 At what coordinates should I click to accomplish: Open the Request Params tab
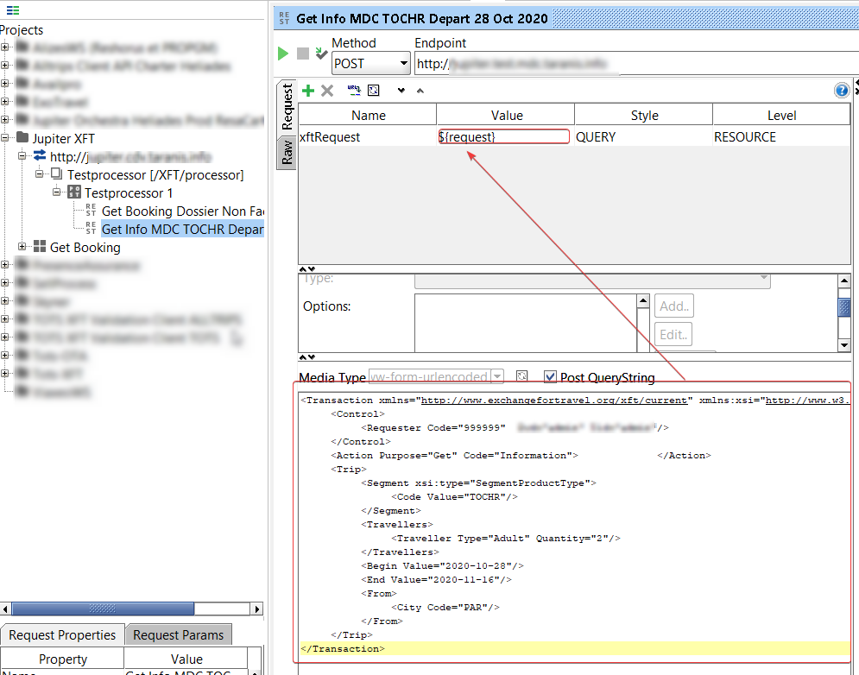pos(178,634)
